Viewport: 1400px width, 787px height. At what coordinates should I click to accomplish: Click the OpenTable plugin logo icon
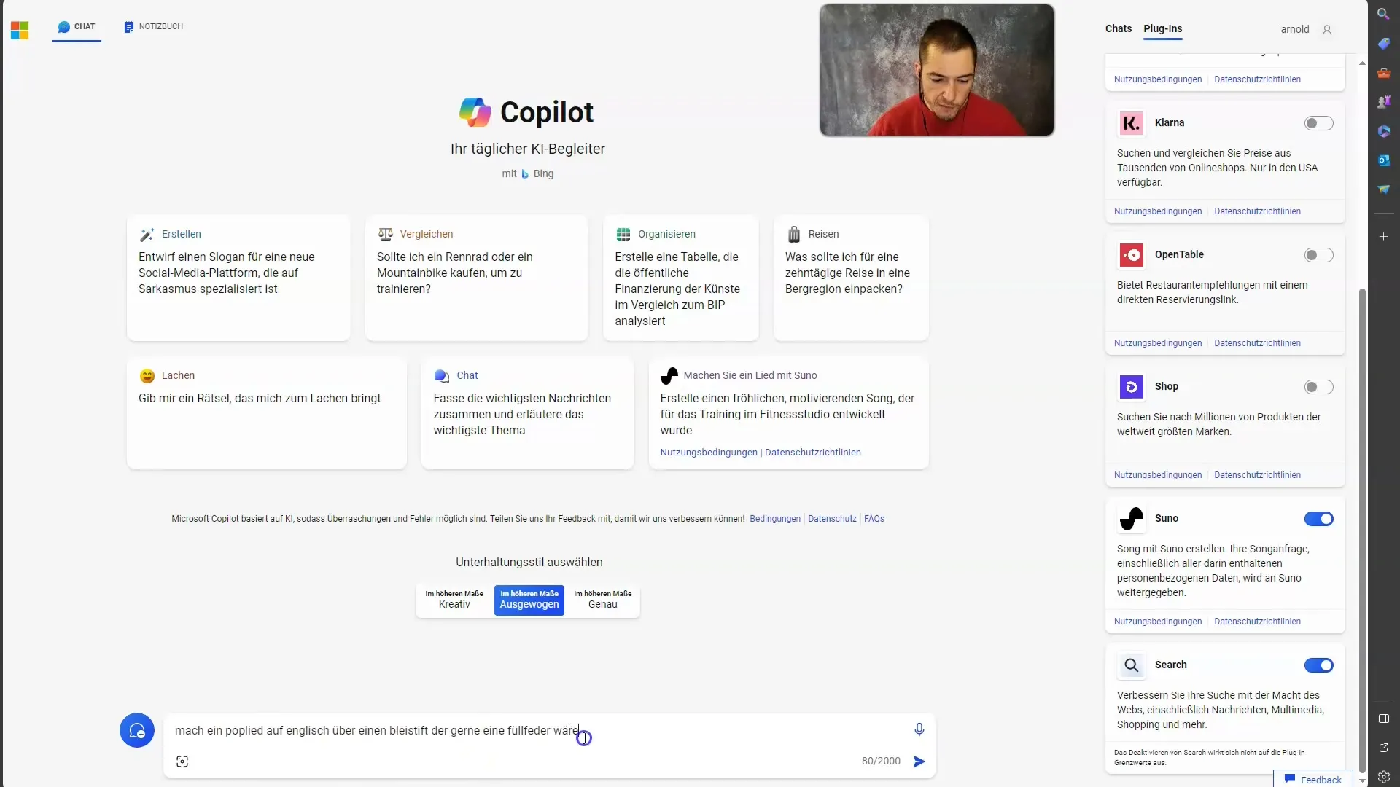(x=1132, y=254)
